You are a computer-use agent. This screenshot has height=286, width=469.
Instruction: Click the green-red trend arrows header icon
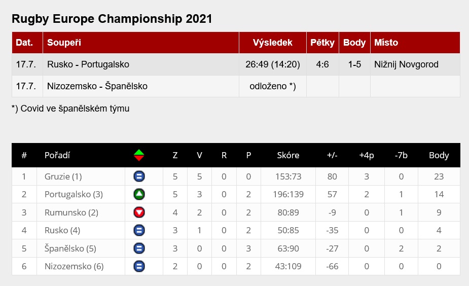(139, 155)
